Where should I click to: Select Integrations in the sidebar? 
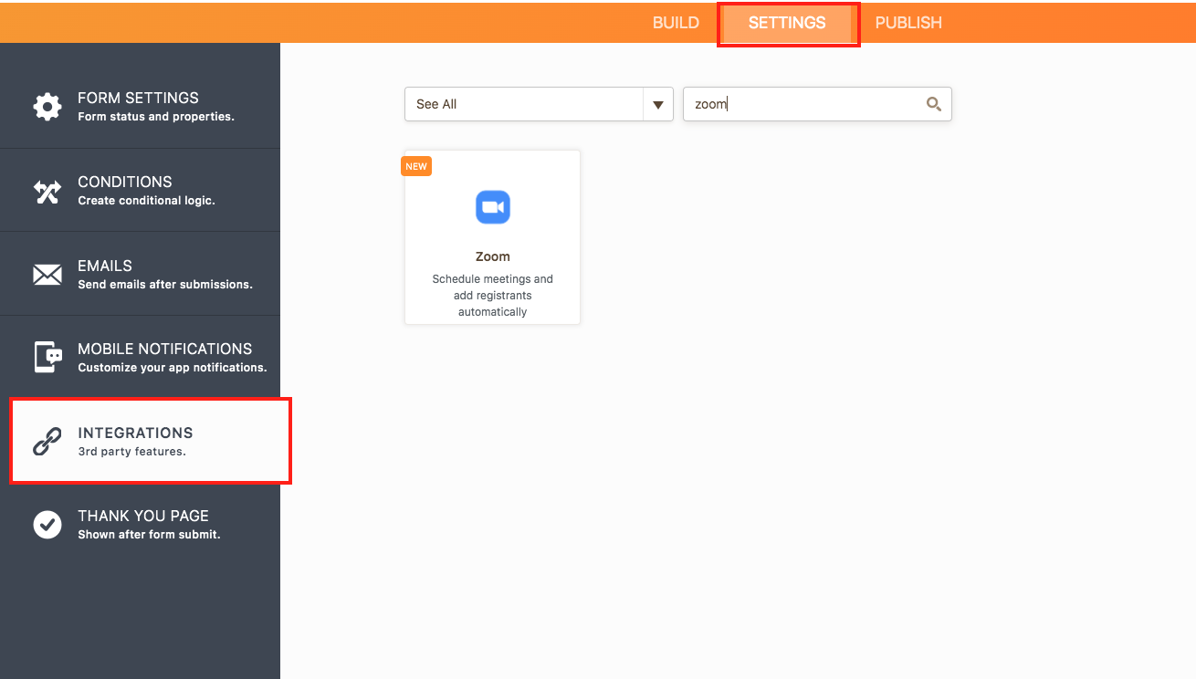150,441
